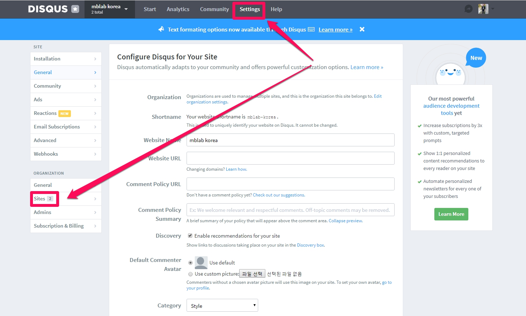
Task: Click the megaphone announcement icon
Action: 161,29
